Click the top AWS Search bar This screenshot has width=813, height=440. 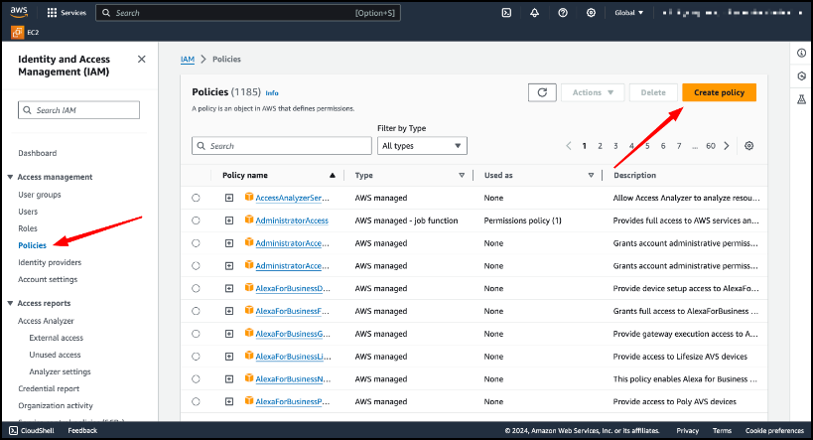tap(248, 13)
